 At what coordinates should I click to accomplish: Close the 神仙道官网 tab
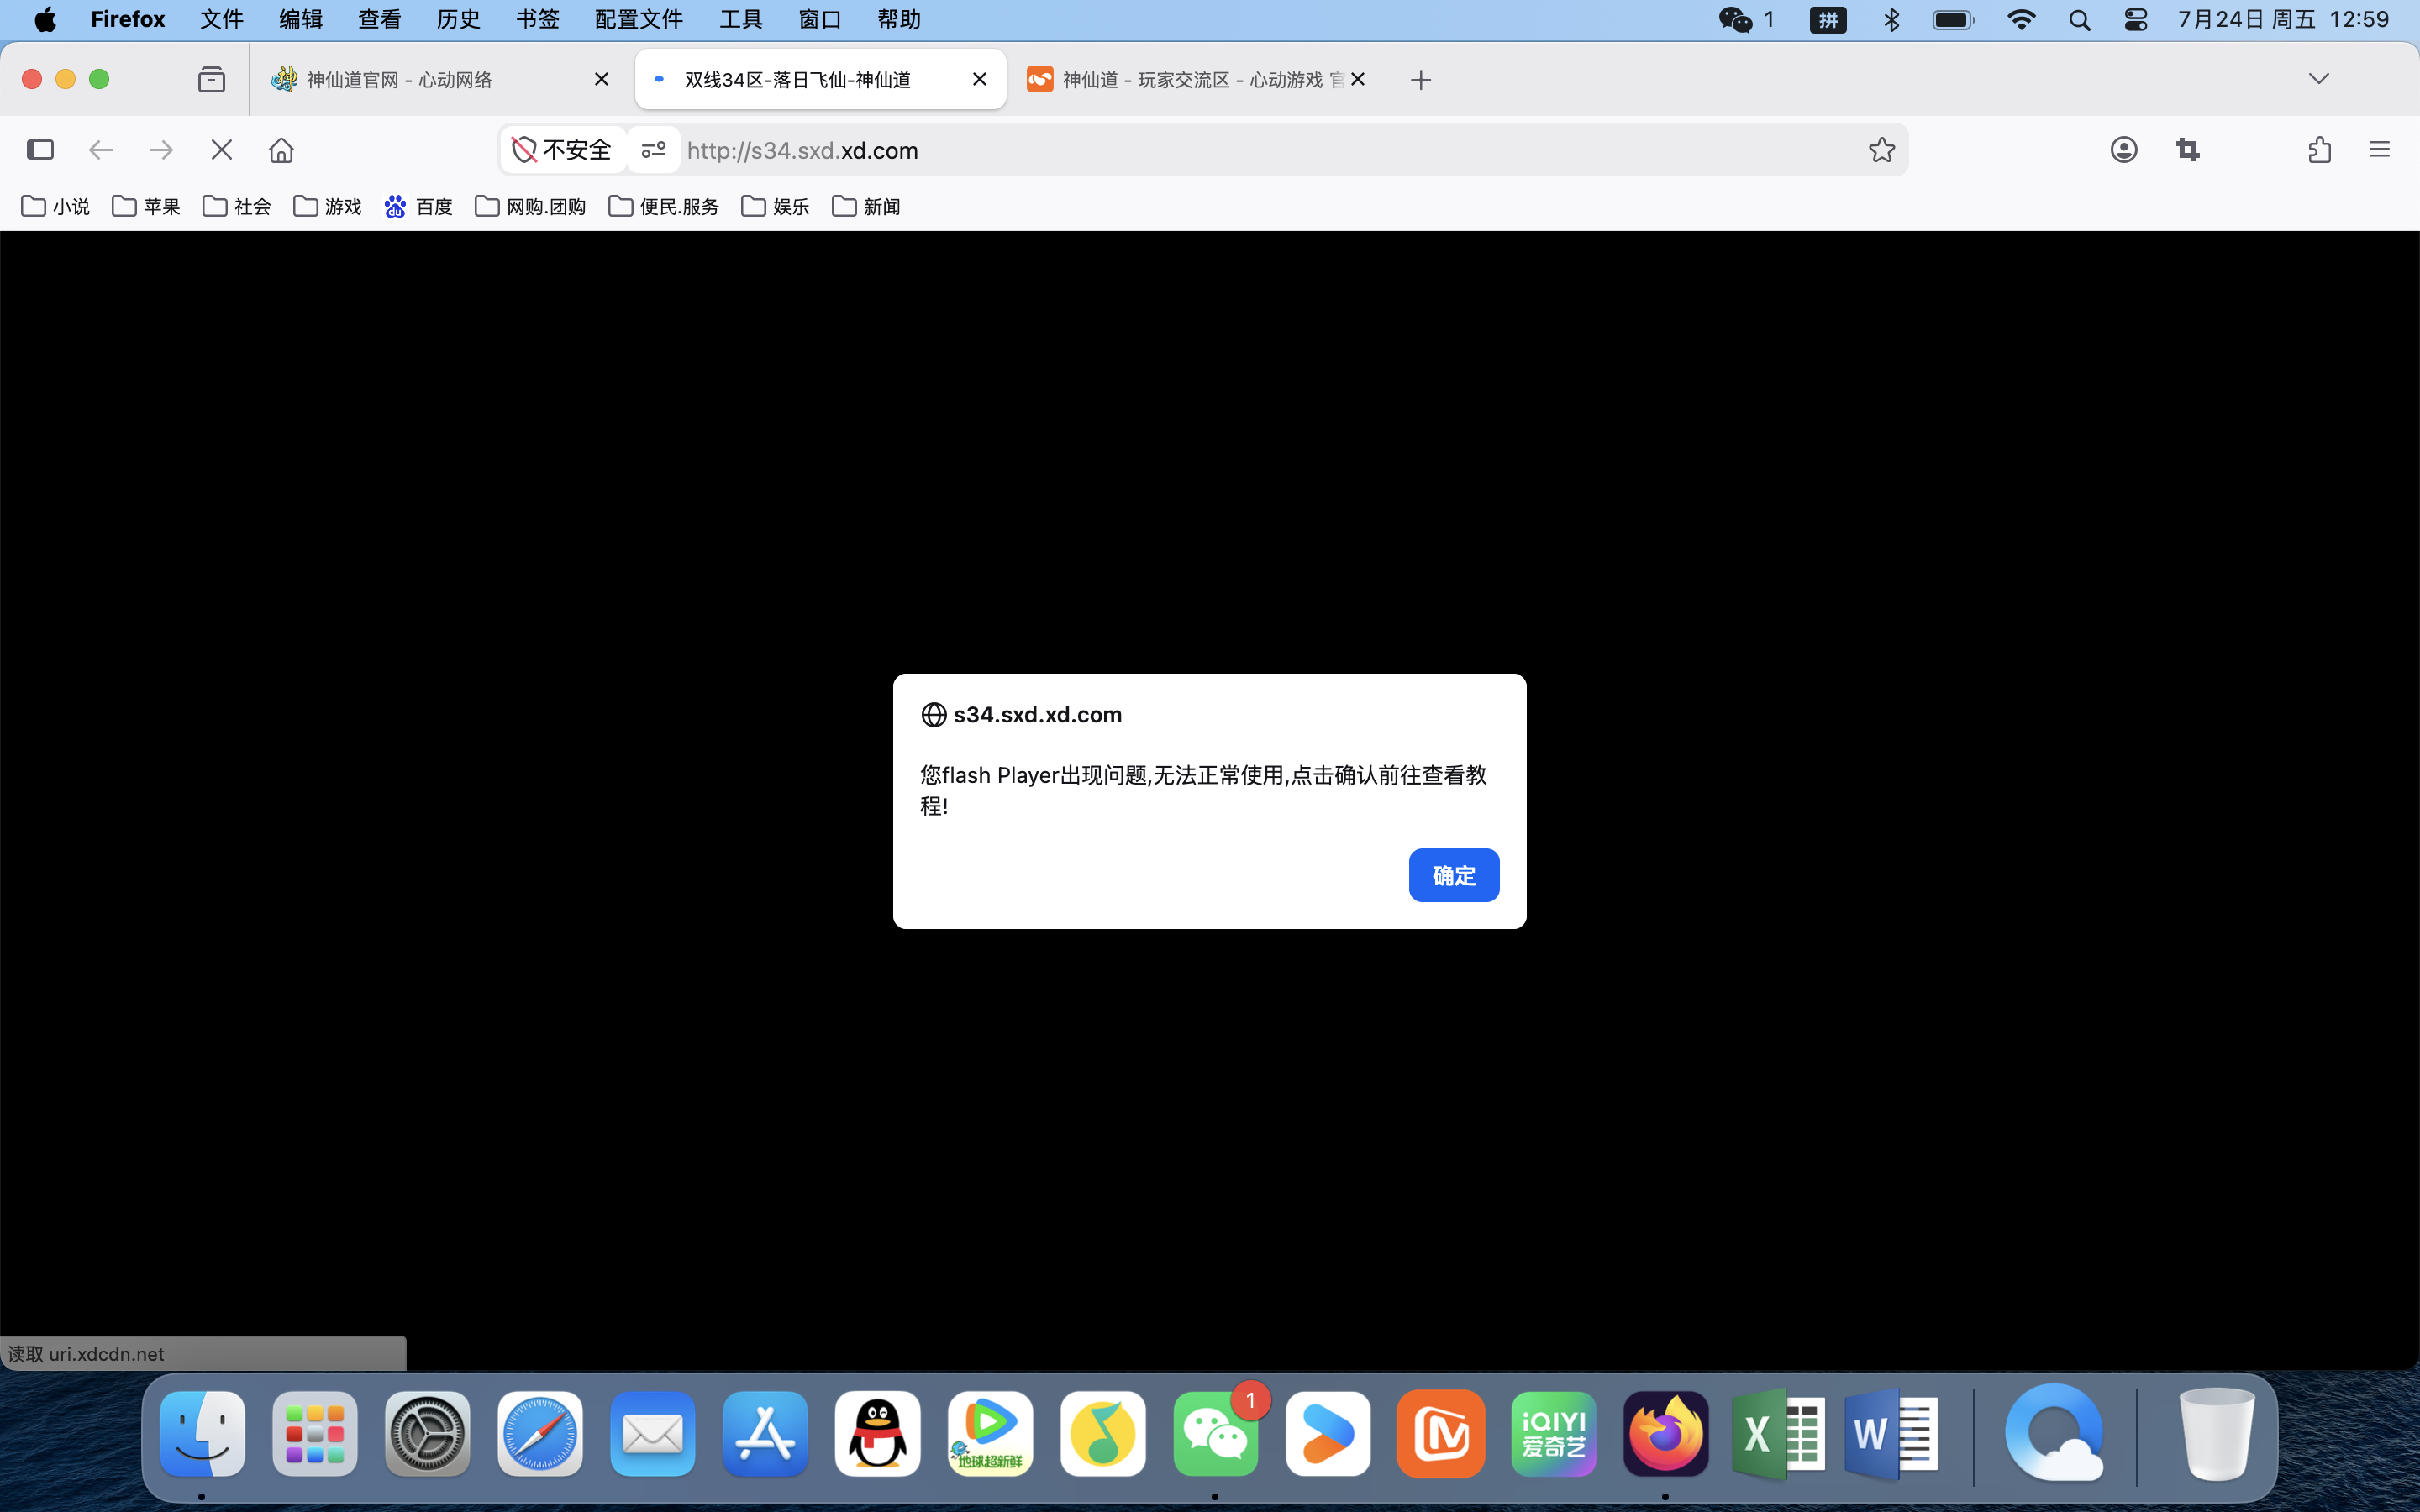coord(601,79)
